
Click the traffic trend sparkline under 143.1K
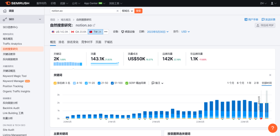pyautogui.click(x=105, y=64)
